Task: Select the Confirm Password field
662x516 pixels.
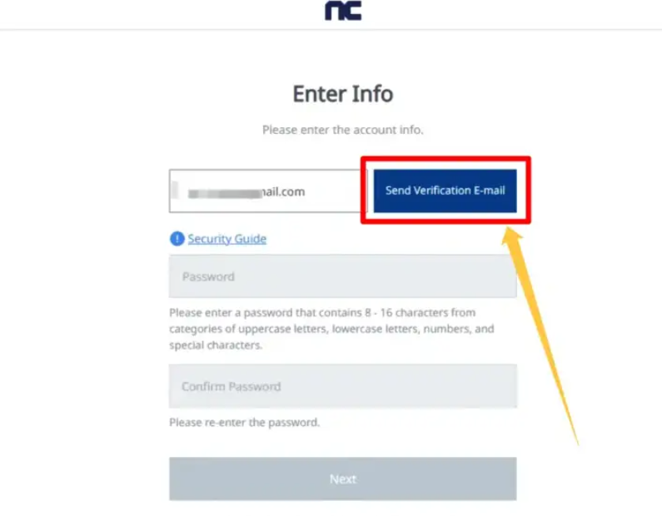Action: pyautogui.click(x=342, y=386)
